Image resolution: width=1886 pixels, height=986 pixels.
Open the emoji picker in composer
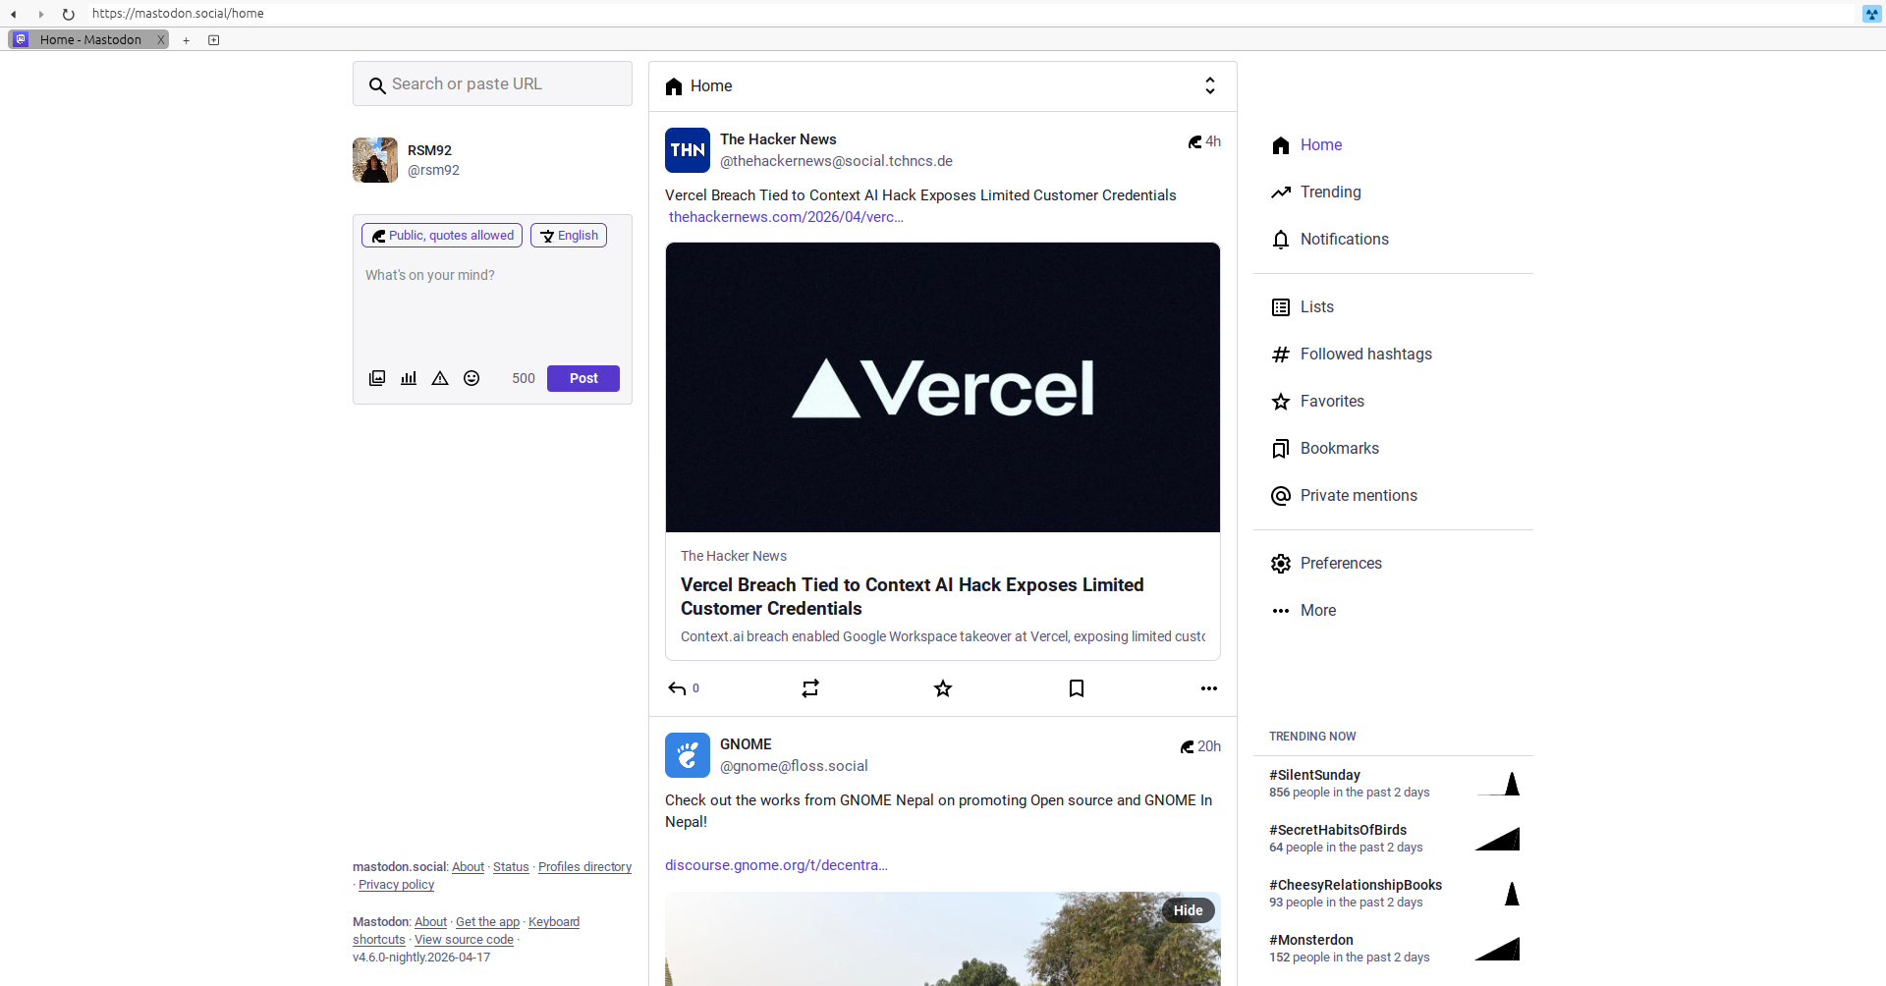coord(471,378)
